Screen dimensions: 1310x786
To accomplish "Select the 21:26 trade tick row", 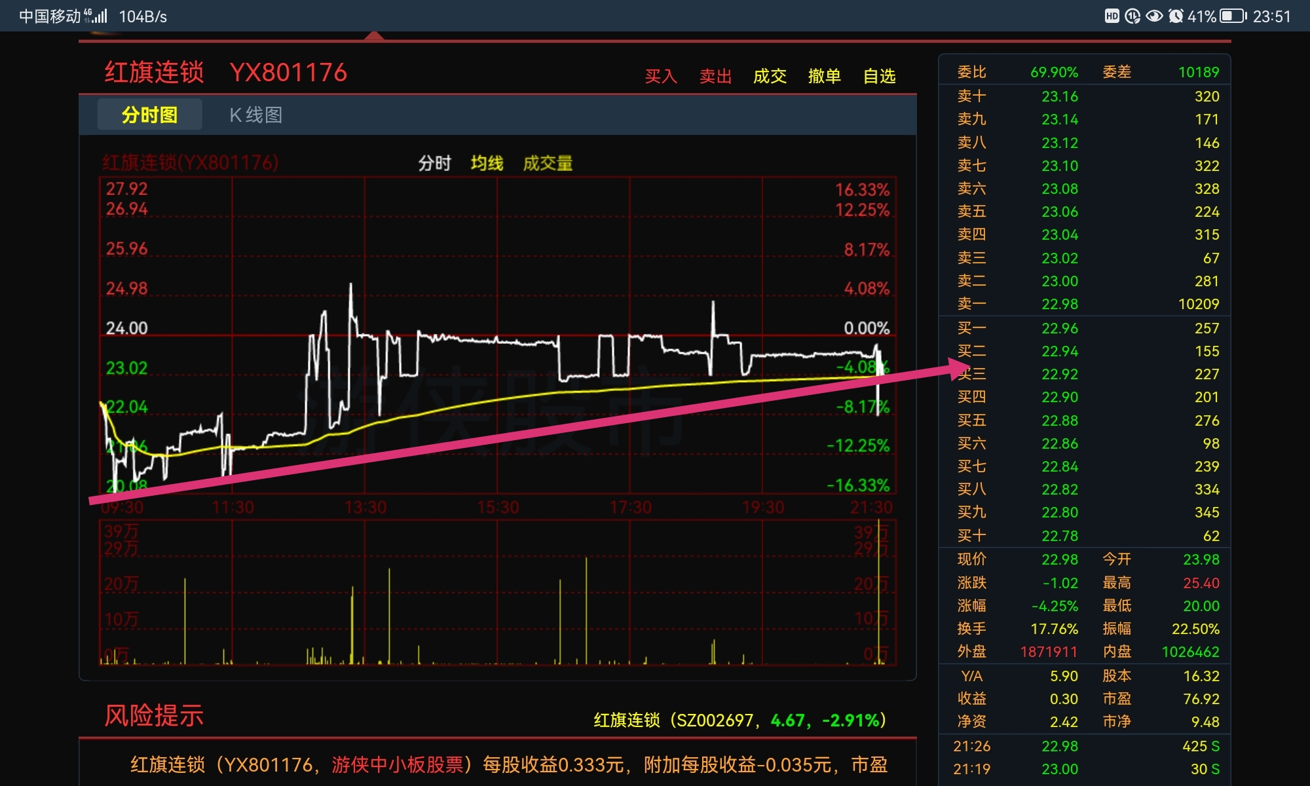I will click(x=1085, y=746).
